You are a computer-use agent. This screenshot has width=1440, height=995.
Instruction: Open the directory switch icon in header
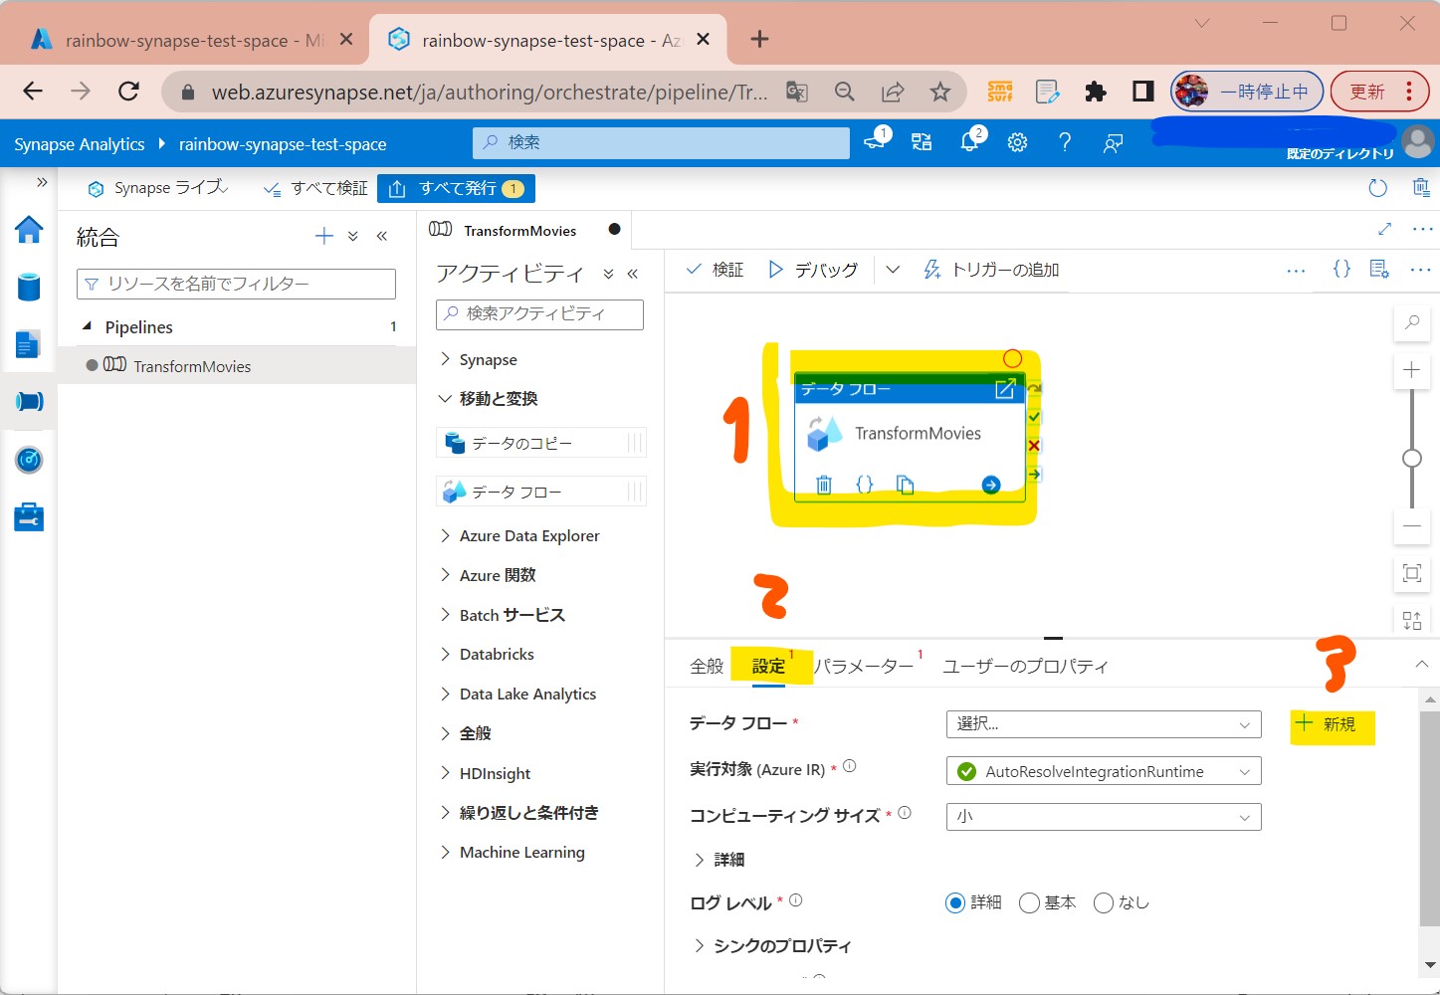coord(922,142)
